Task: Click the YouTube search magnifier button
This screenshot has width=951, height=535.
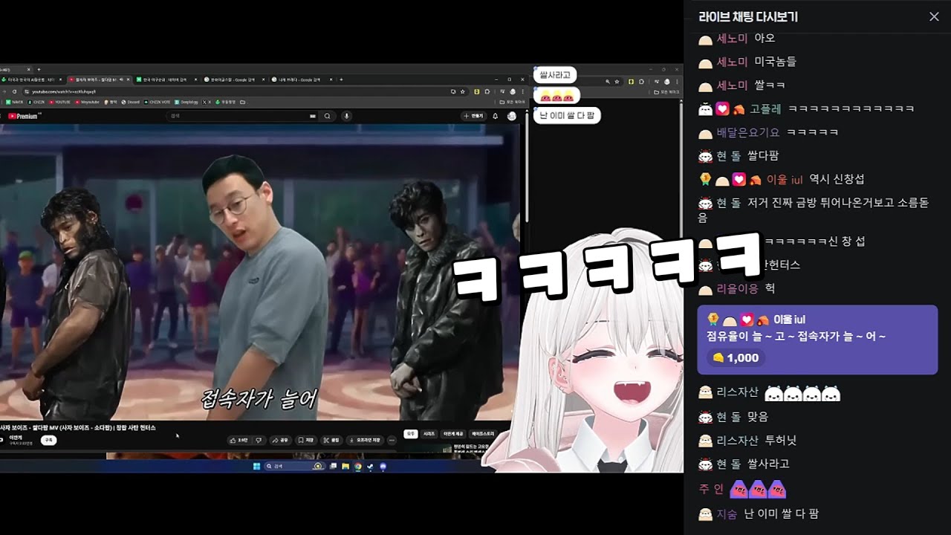Action: point(327,116)
